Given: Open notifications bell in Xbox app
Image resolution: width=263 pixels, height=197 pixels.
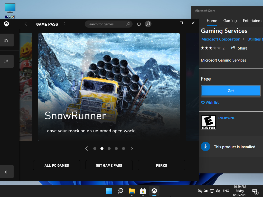Looking at the screenshot, I should pyautogui.click(x=139, y=24).
